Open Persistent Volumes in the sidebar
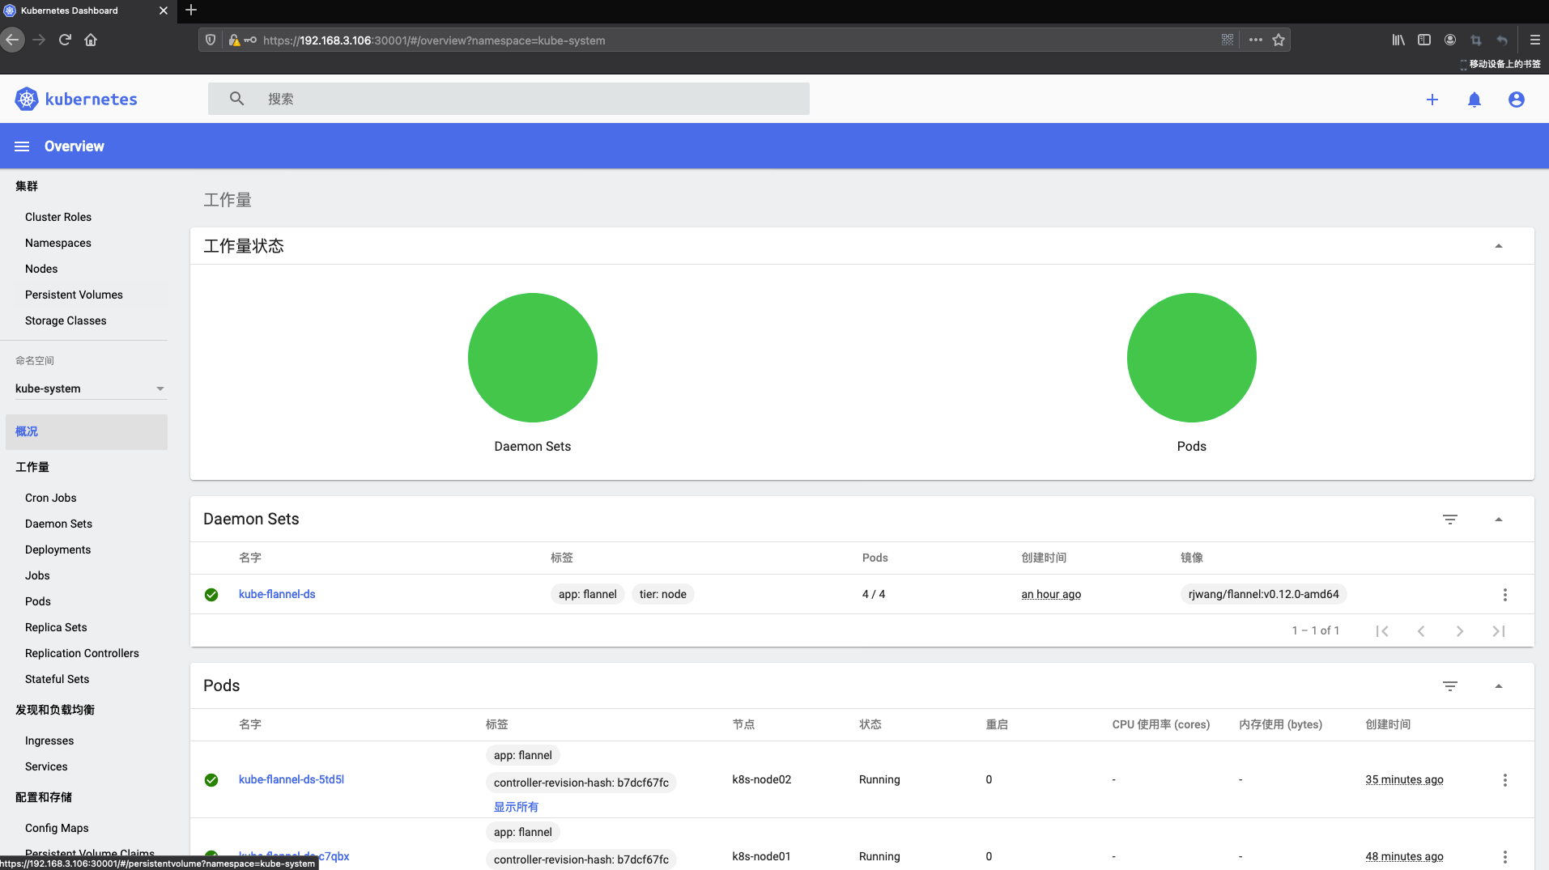Image resolution: width=1549 pixels, height=870 pixels. [x=74, y=295]
